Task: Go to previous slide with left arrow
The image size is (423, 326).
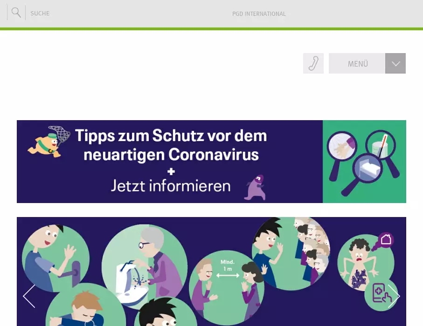Action: tap(29, 296)
